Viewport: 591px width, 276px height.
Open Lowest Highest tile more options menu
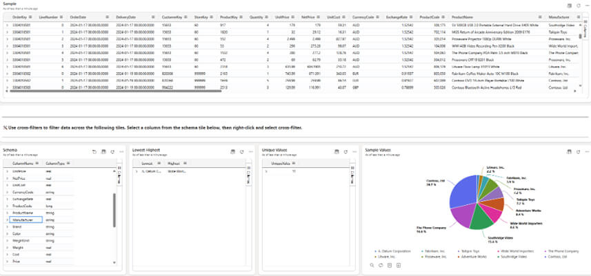[250, 152]
